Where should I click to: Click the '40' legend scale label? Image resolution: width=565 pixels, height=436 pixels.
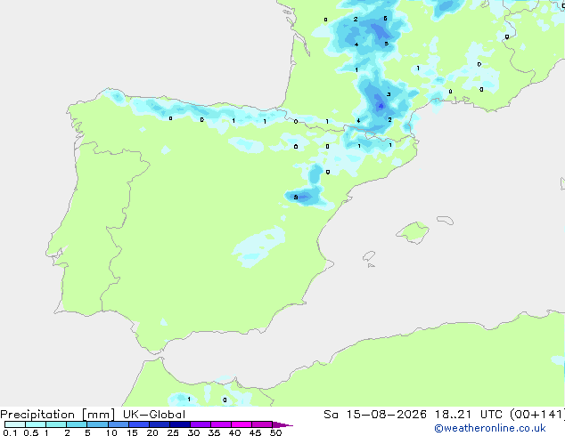tap(234, 432)
